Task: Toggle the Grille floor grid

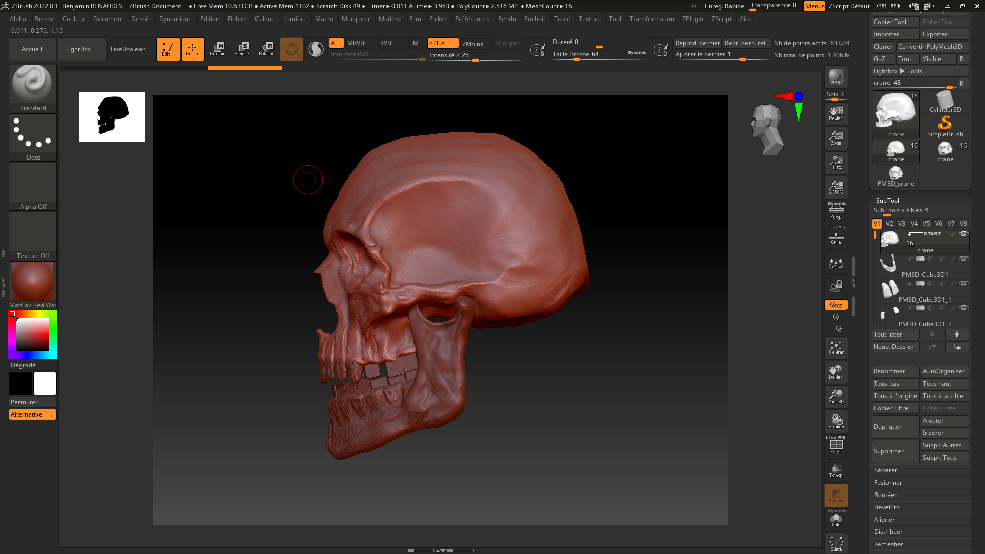Action: click(x=836, y=237)
